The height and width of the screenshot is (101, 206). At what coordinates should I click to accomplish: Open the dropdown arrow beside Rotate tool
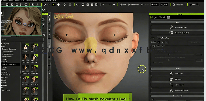(x=67, y=5)
